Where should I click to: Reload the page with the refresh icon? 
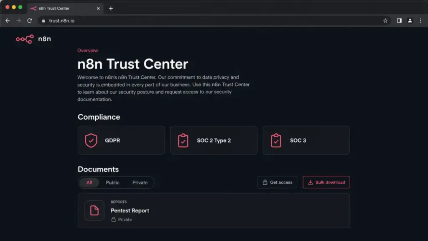(30, 21)
